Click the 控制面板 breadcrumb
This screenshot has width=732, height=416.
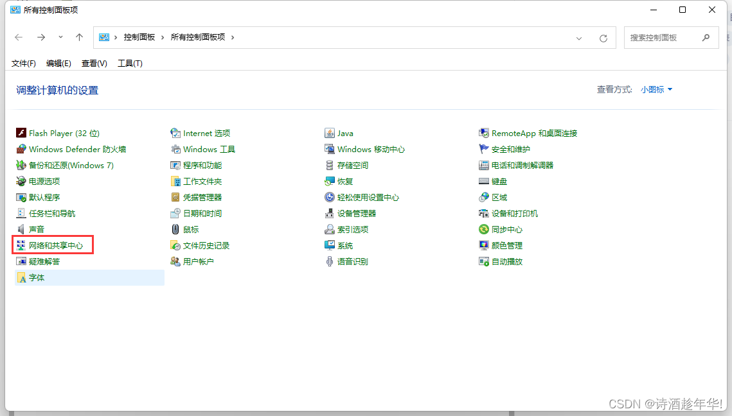(x=139, y=37)
